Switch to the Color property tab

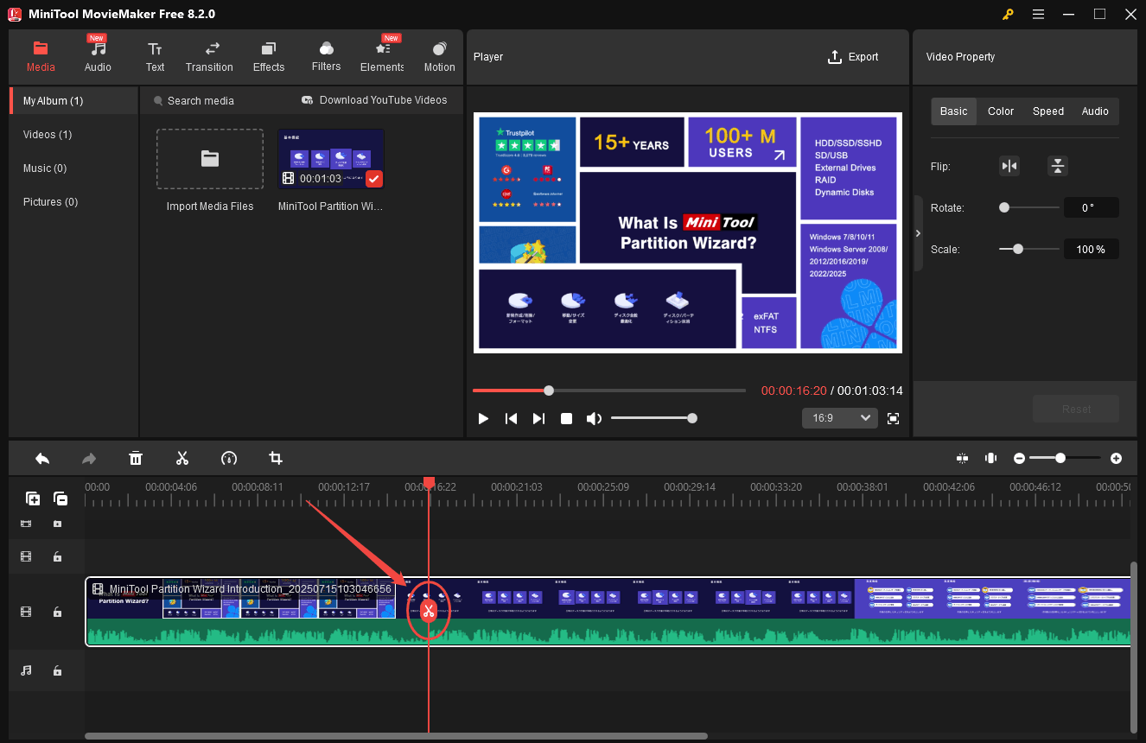(x=1001, y=111)
